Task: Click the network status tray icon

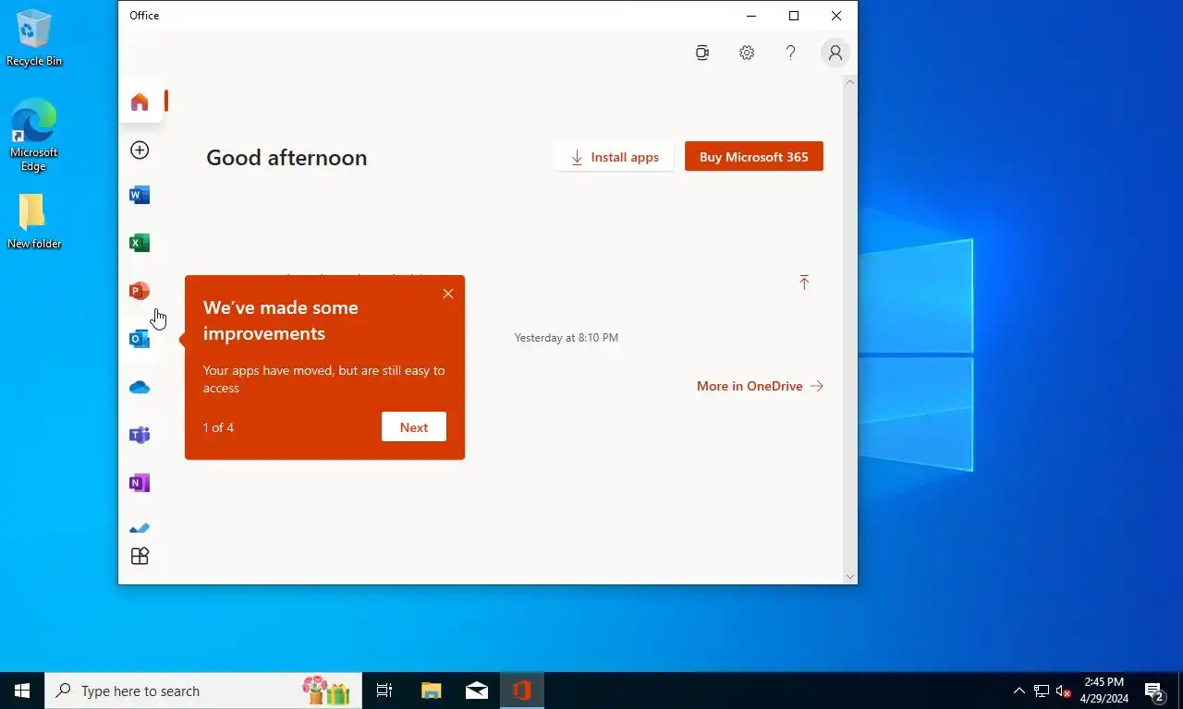Action: [1042, 691]
